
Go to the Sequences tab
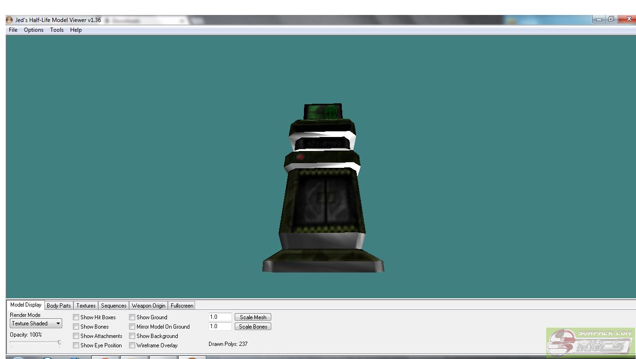click(x=114, y=306)
